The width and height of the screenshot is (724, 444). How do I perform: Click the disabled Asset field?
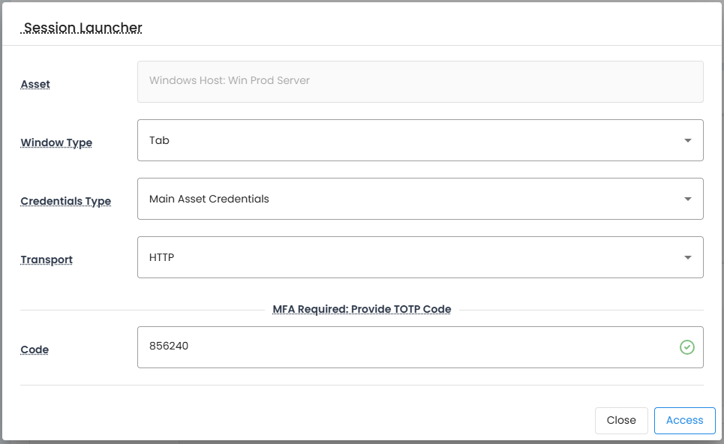coord(420,81)
